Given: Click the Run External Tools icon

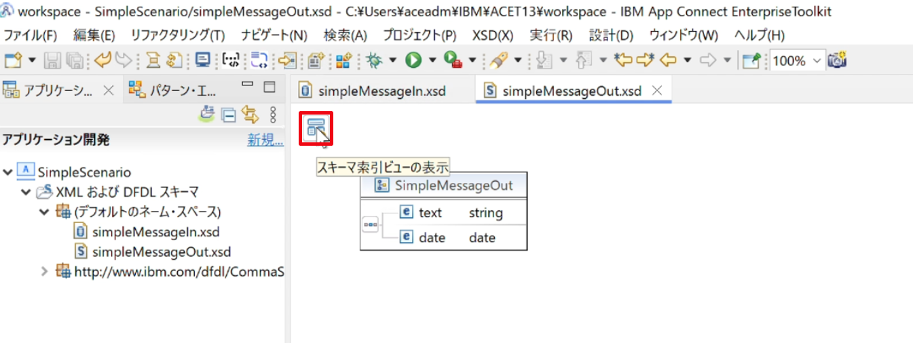Looking at the screenshot, I should tap(453, 60).
